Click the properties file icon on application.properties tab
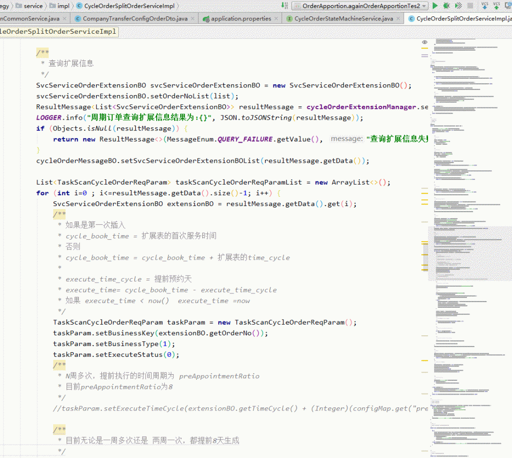512x458 pixels. [x=206, y=19]
